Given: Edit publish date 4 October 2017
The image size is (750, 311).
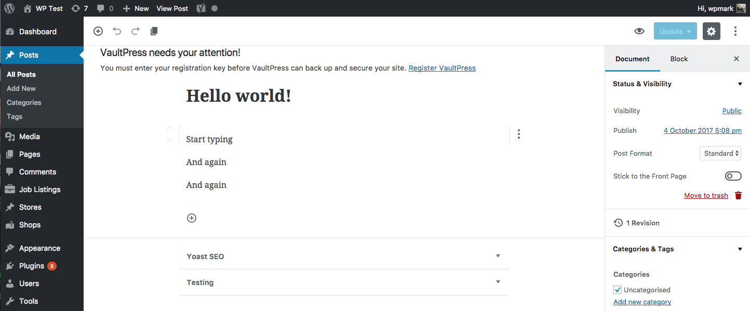Looking at the screenshot, I should click(703, 131).
